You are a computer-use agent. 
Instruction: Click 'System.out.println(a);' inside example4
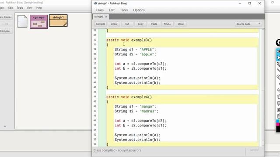pos(137,135)
